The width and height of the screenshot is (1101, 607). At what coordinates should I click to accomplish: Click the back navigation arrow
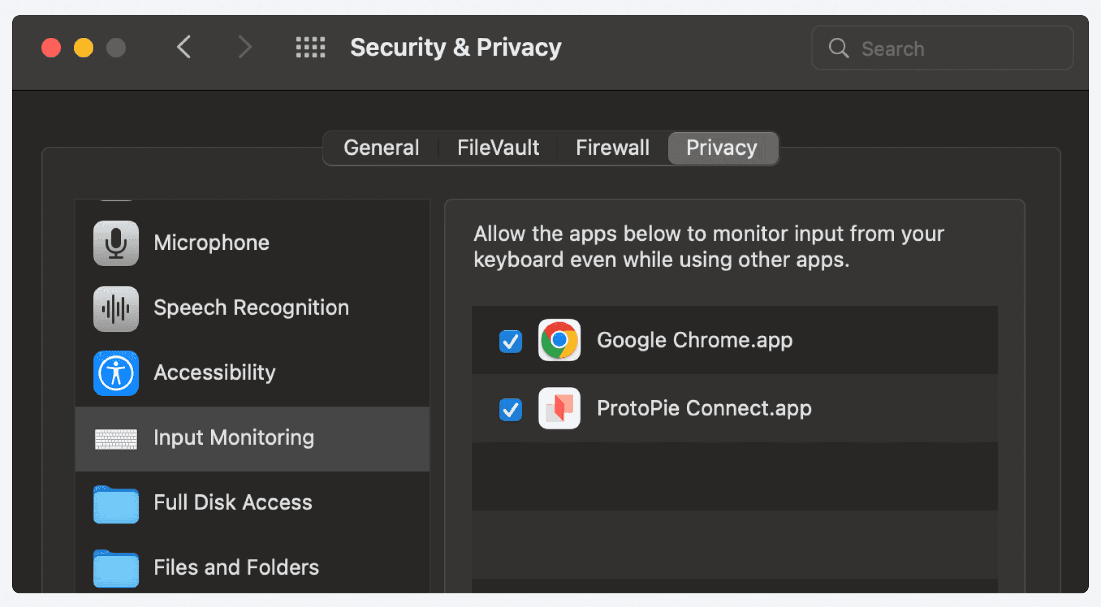pos(184,48)
